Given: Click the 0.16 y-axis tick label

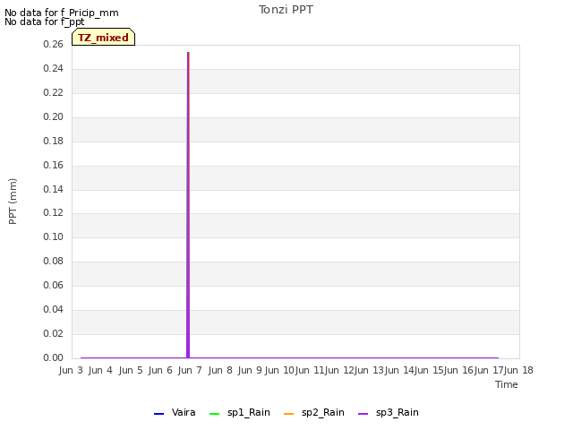Looking at the screenshot, I should click(x=53, y=165).
